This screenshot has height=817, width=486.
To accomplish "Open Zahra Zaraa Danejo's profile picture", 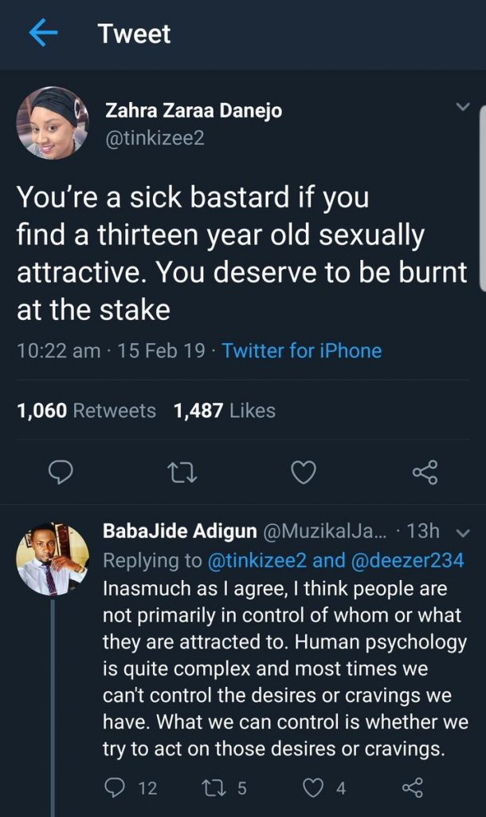I will point(52,123).
